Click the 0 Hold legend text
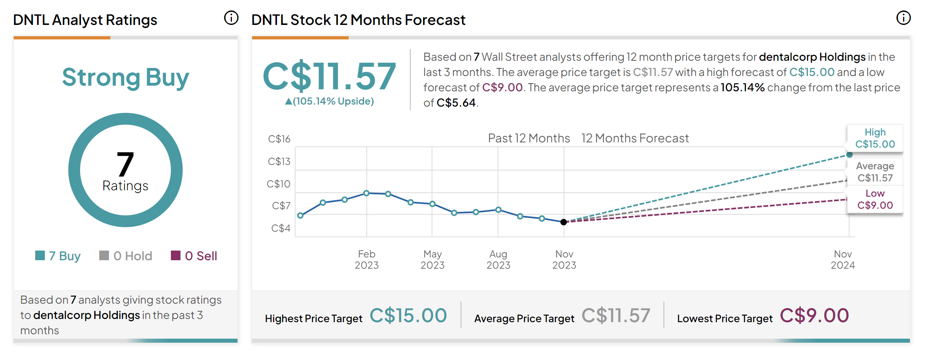This screenshot has height=364, width=926. [133, 256]
